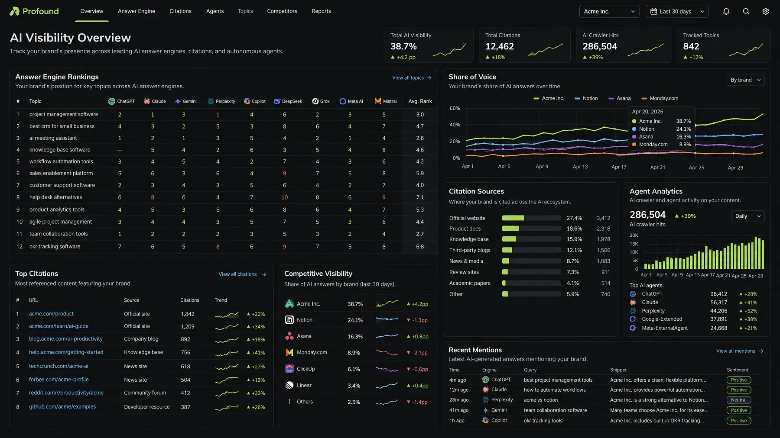
Task: Open the notifications bell
Action: 726,12
